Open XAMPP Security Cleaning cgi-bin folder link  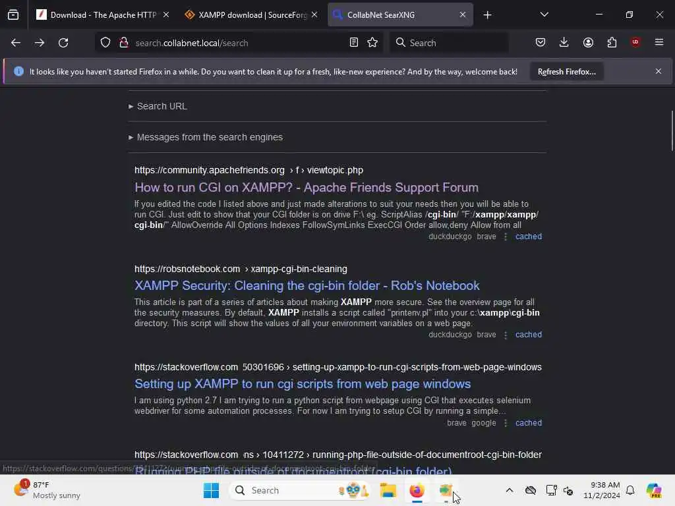coord(307,286)
